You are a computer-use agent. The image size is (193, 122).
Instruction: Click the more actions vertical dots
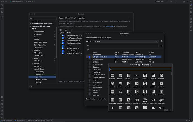tap(175, 2)
